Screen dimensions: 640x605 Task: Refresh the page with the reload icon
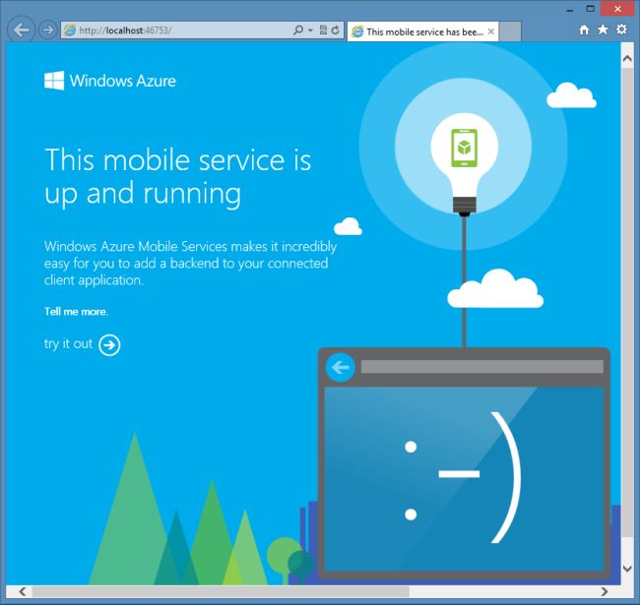pos(336,30)
